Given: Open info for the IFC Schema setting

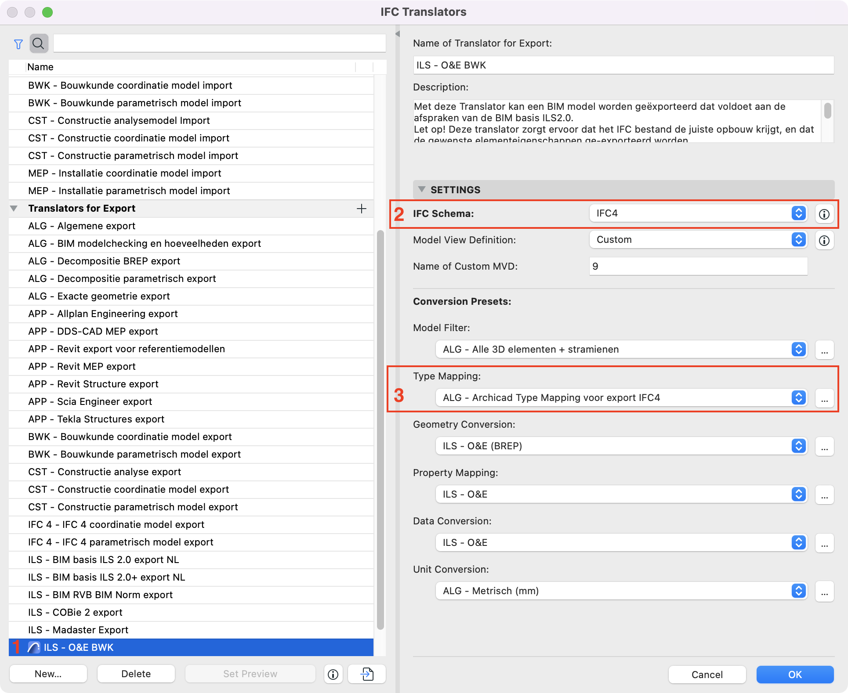Looking at the screenshot, I should click(x=824, y=214).
